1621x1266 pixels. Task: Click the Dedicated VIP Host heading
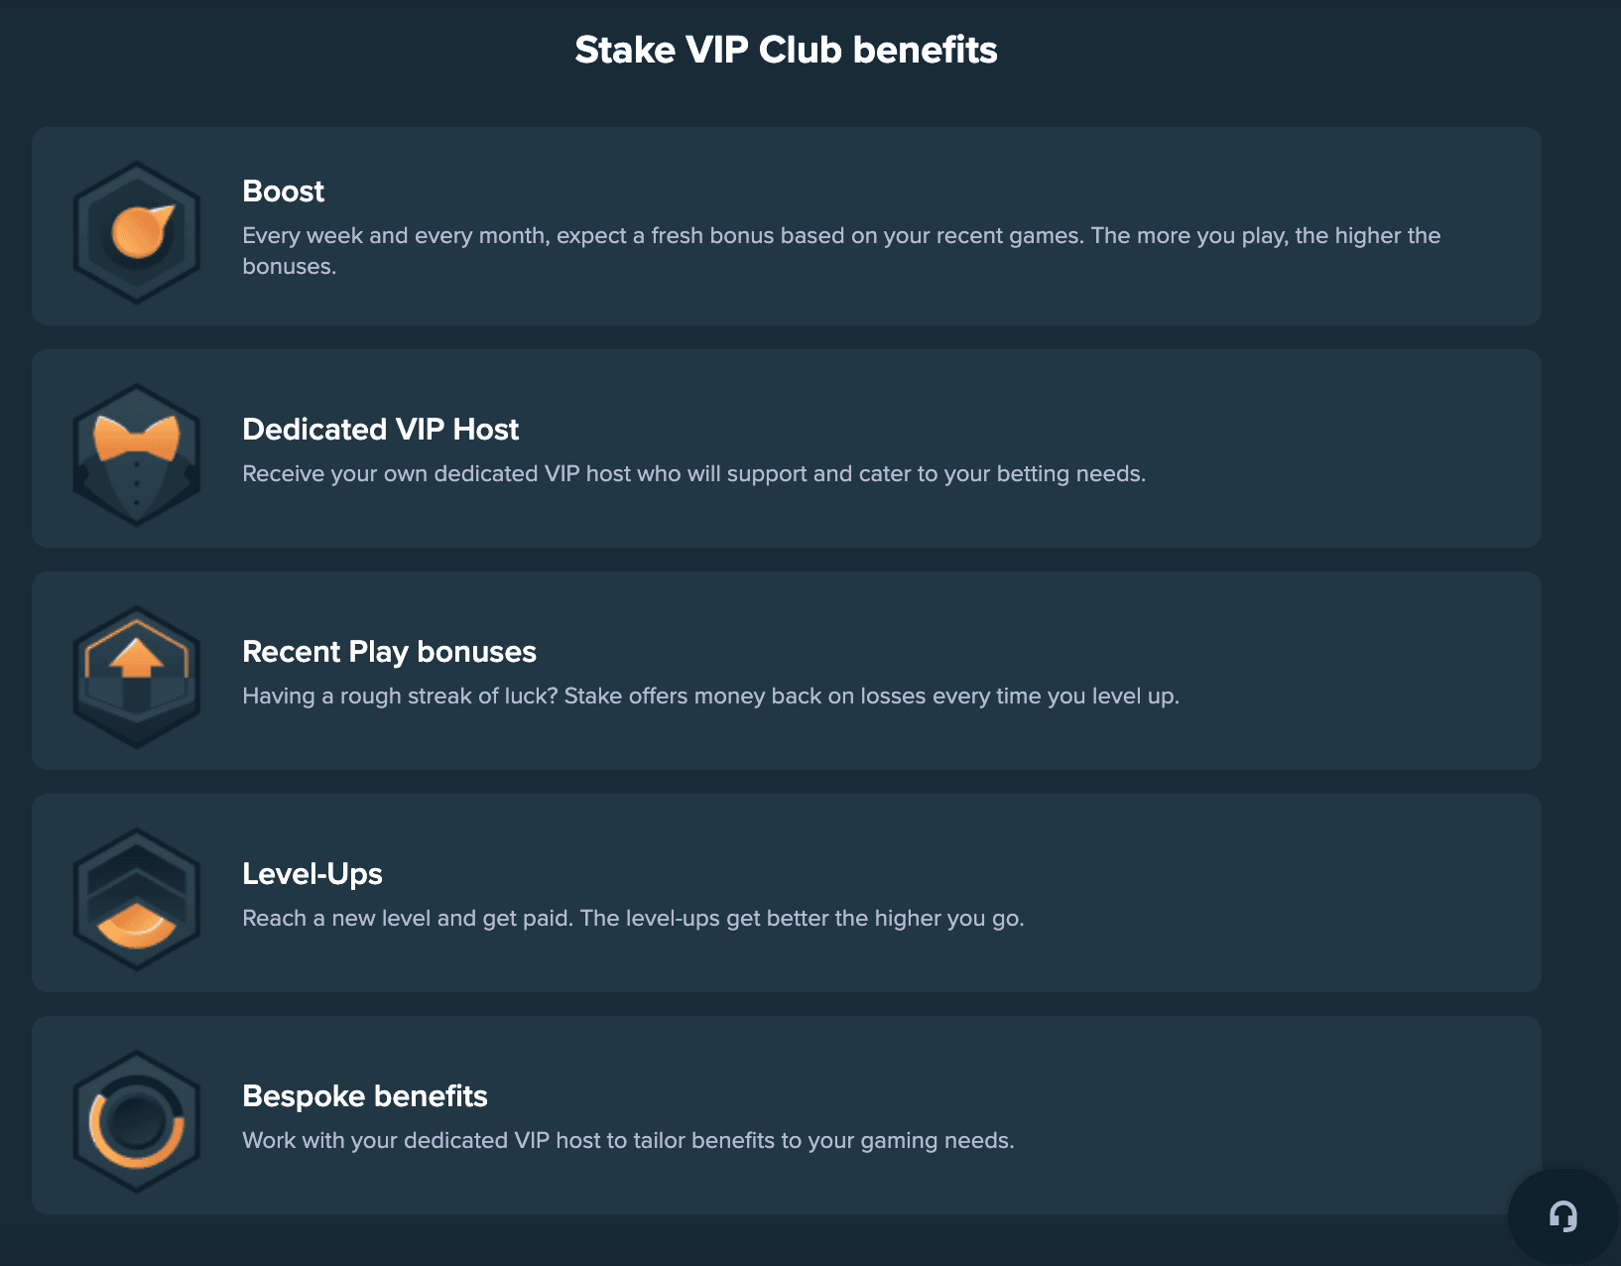coord(380,429)
